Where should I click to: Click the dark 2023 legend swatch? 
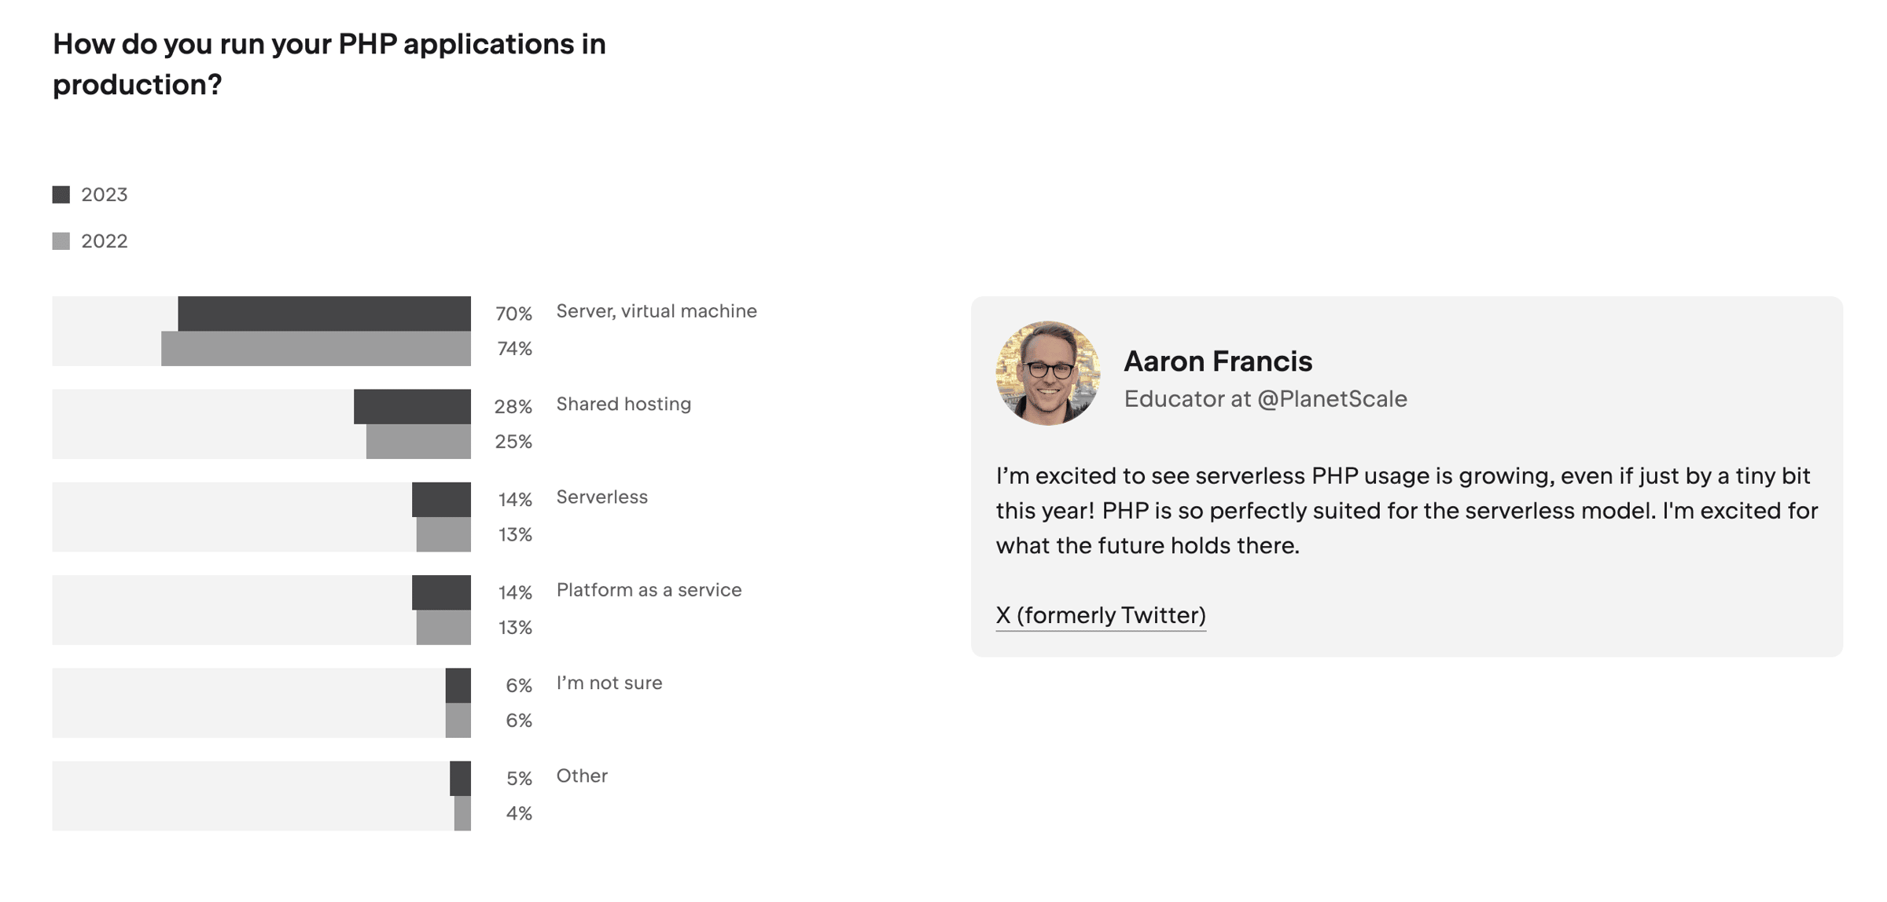[x=61, y=195]
